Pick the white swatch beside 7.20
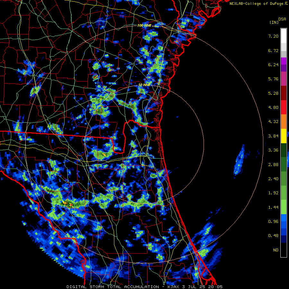The width and height of the screenshot is (289, 289). click(x=284, y=36)
